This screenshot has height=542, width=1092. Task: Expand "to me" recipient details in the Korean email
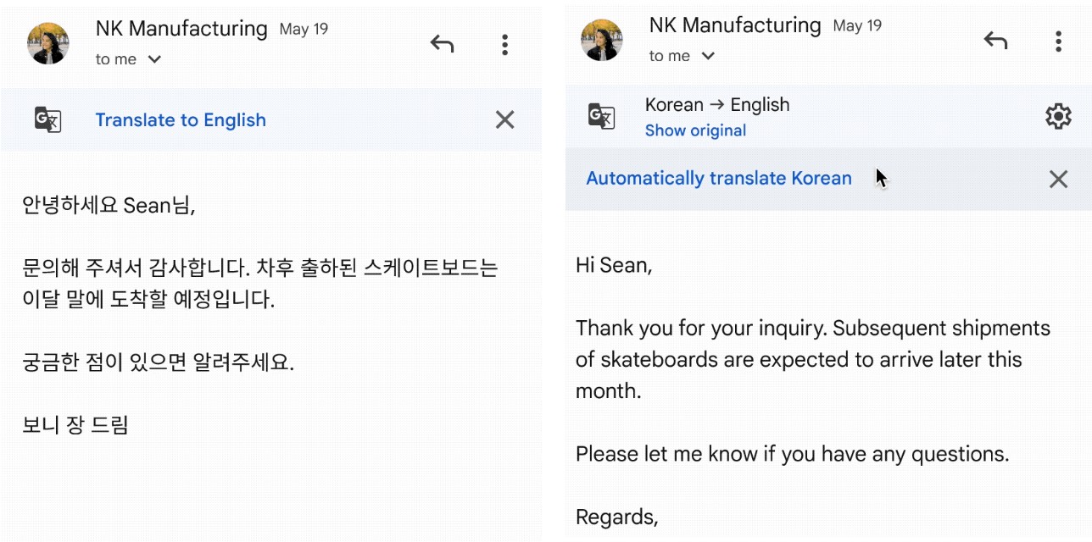[154, 59]
